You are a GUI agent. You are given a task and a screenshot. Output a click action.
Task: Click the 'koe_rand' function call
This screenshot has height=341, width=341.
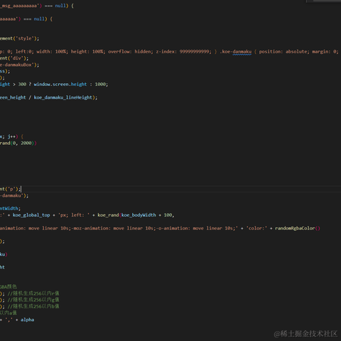108,215
